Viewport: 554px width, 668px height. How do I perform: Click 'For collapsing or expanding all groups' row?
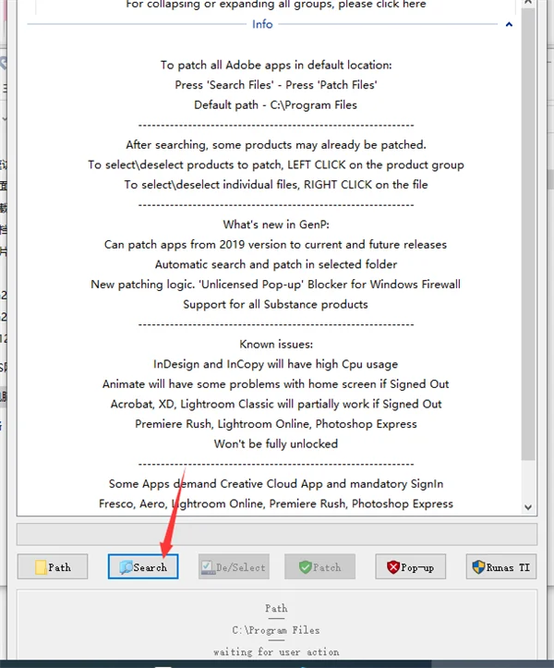pos(276,5)
